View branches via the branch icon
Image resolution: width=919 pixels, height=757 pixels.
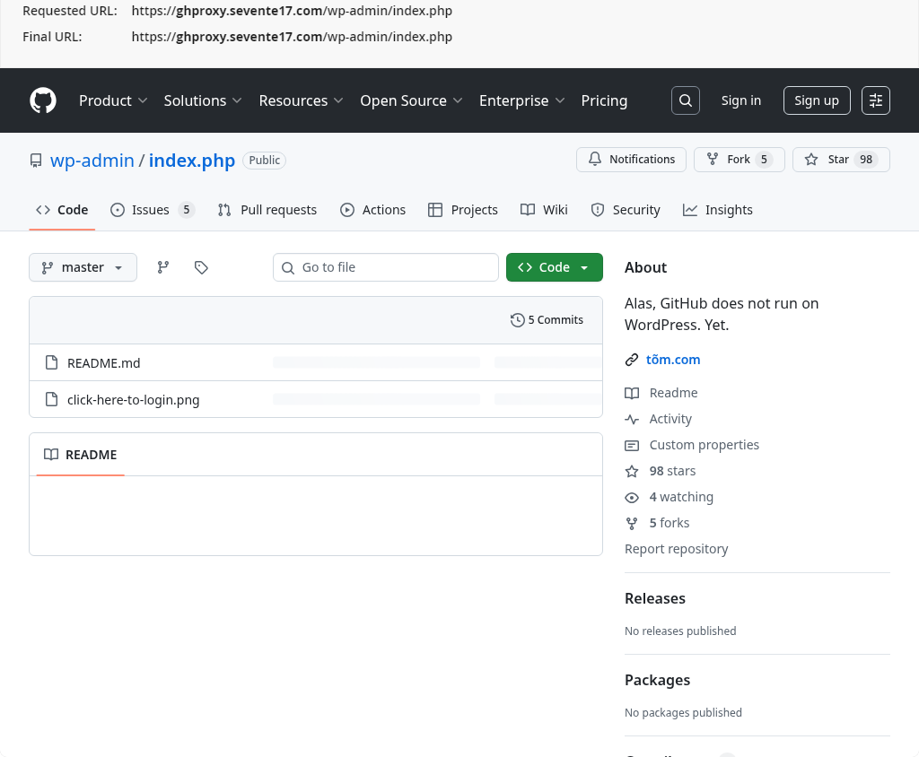[163, 267]
